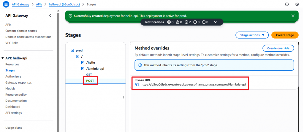Click the info icon in top bar
This screenshot has height=132, width=304.
pyautogui.click(x=287, y=4)
